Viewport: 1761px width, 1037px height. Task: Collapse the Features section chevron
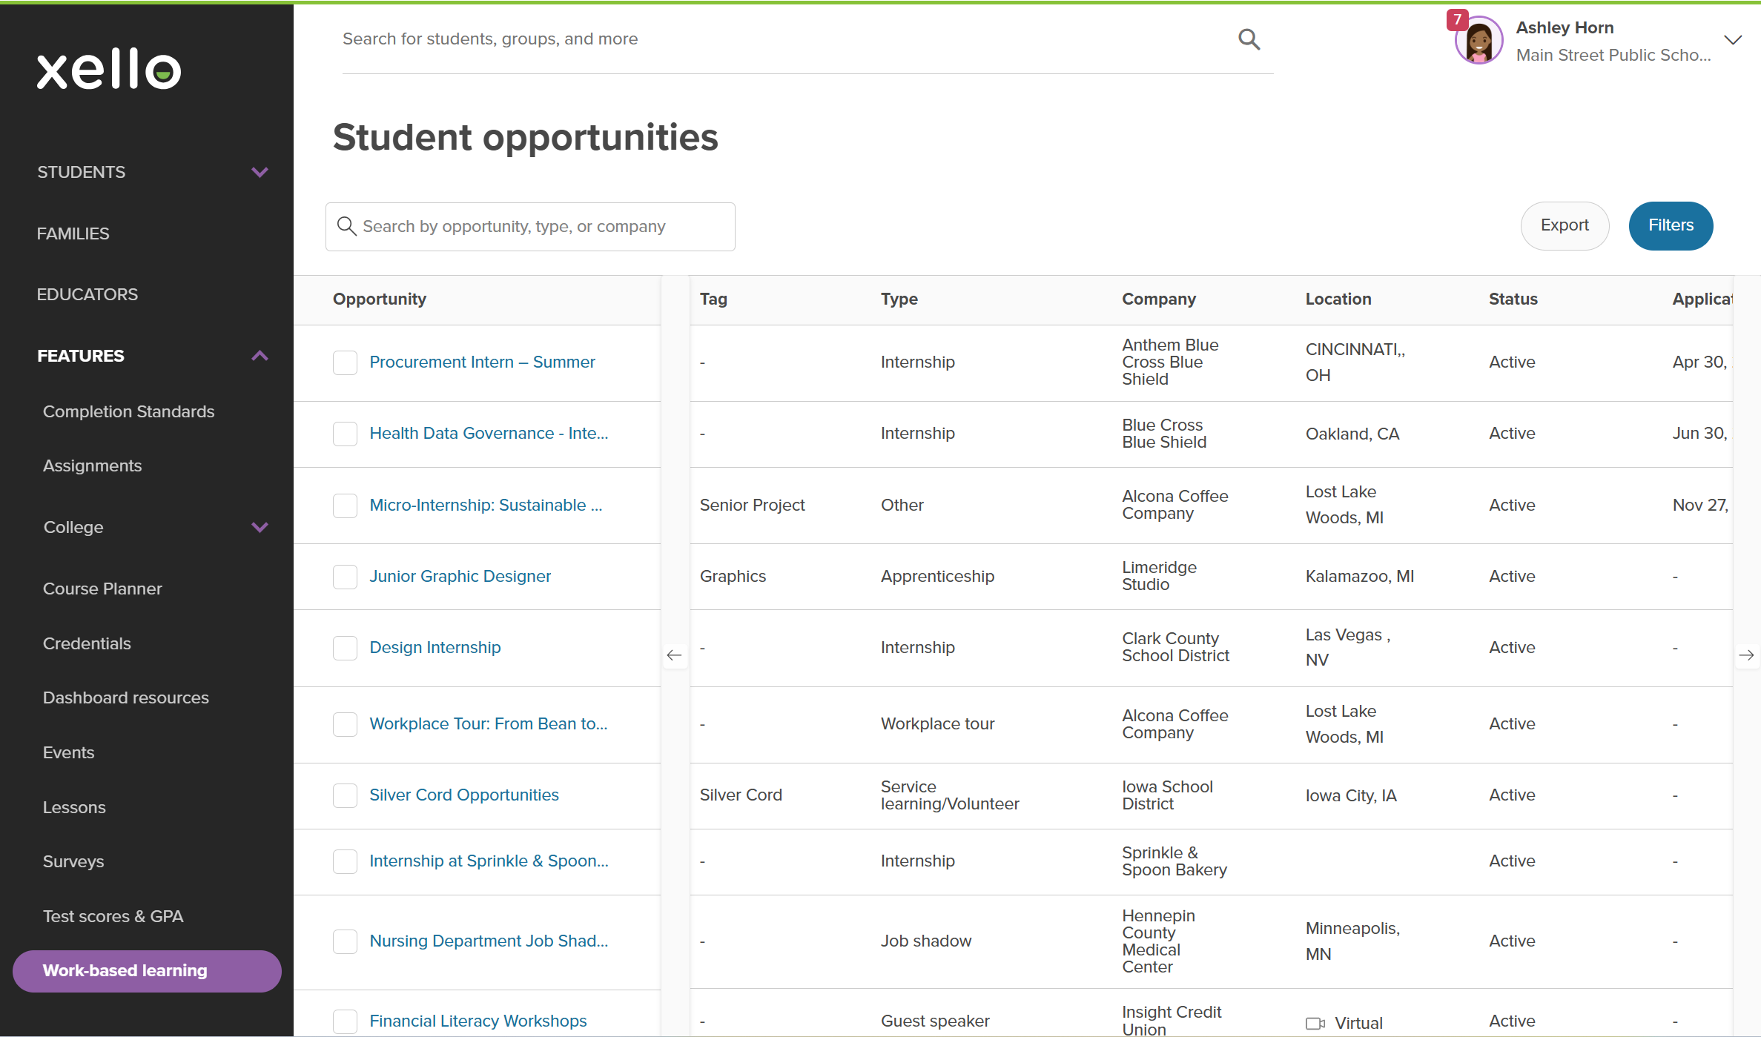tap(260, 356)
